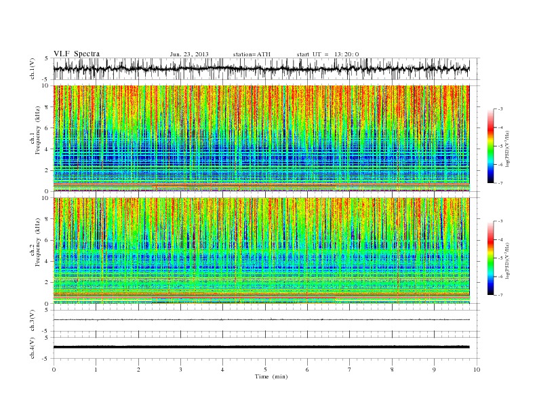Click the 'ch.3(V)' axis label
537x415 pixels.
click(x=33, y=321)
